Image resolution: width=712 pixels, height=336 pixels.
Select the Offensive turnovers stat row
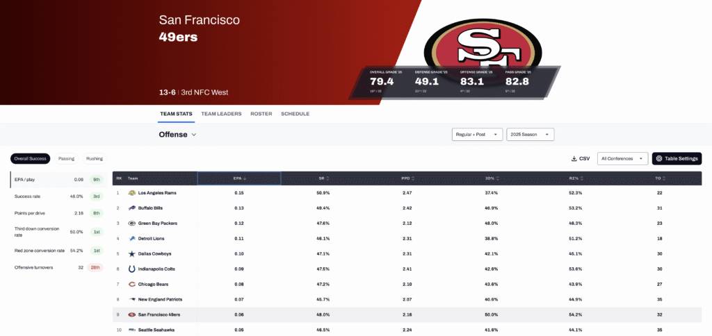click(x=58, y=267)
